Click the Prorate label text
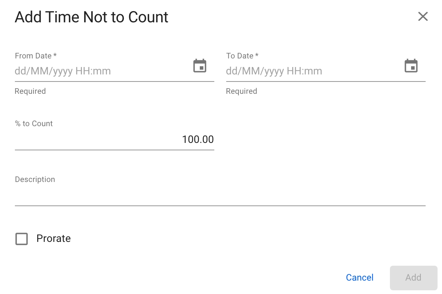The image size is (442, 294). click(54, 239)
